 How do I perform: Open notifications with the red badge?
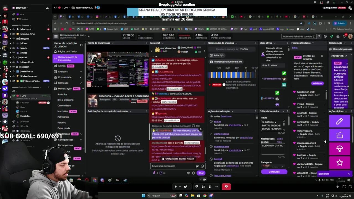[x=344, y=36]
